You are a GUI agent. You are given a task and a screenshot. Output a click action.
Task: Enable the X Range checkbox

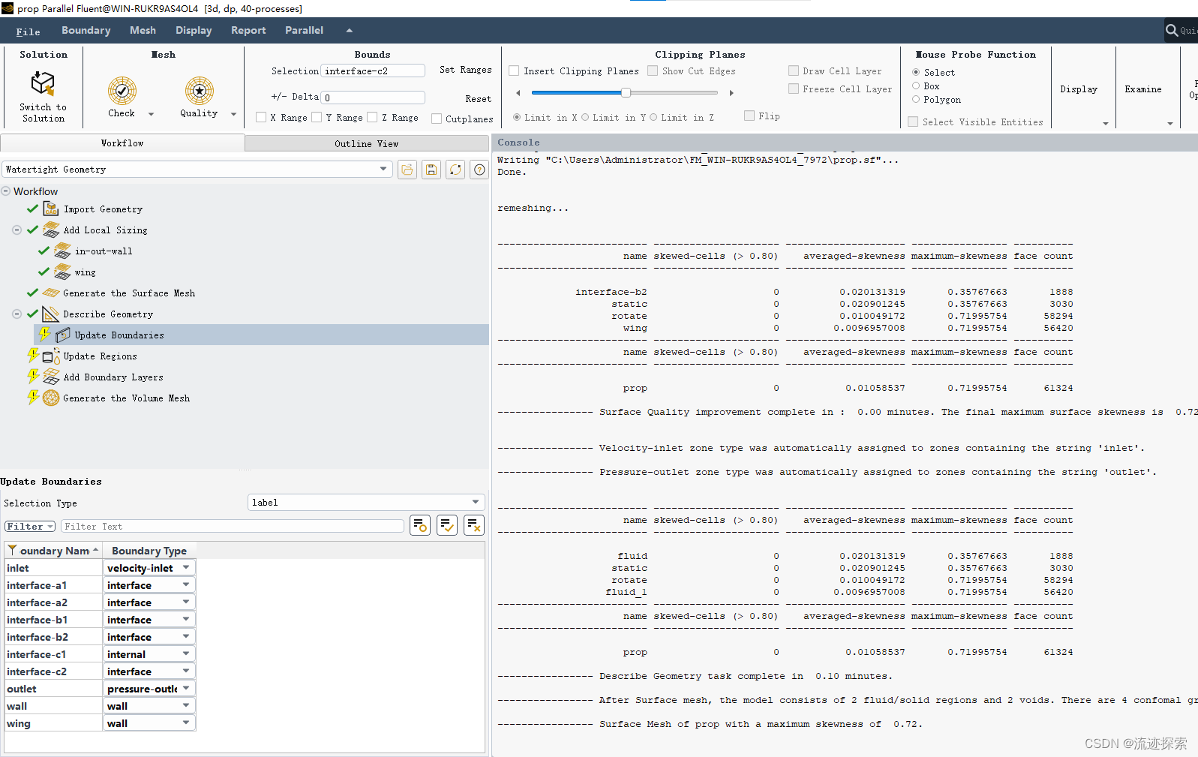coord(261,117)
